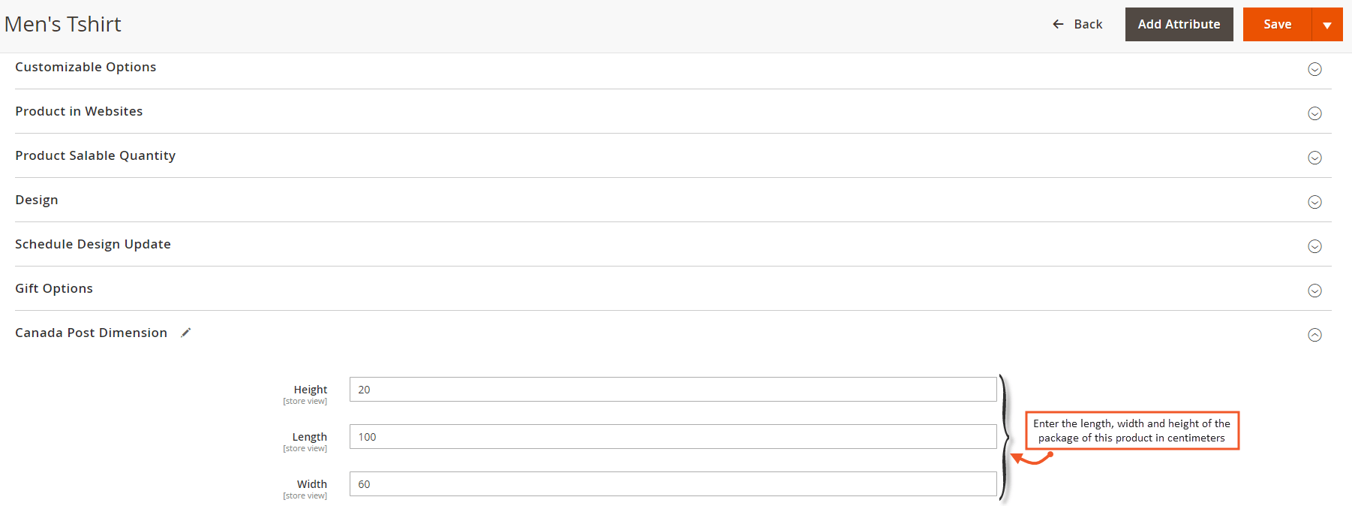Viewport: 1352px width, 506px height.
Task: Expand Customizable Options via chevron icon
Action: pos(1314,69)
